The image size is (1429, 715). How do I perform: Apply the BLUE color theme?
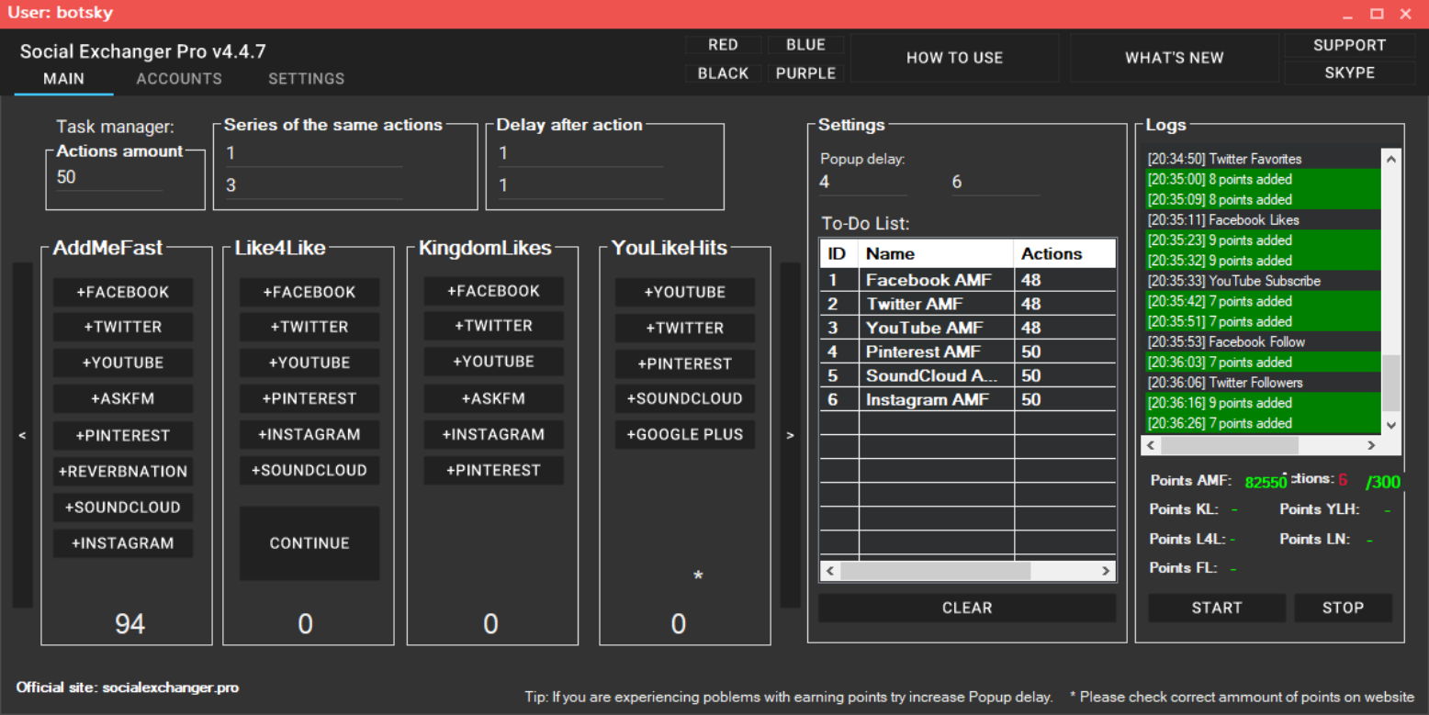click(805, 45)
